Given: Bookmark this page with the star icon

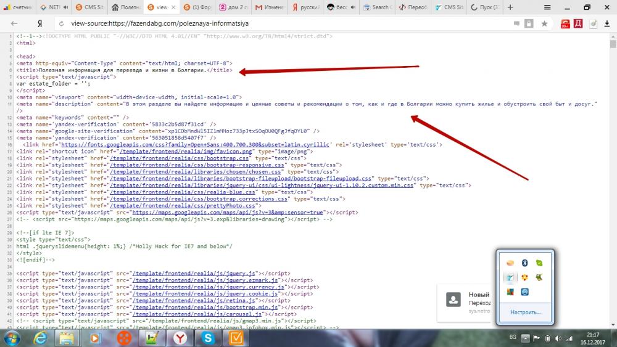Looking at the screenshot, I should point(544,23).
